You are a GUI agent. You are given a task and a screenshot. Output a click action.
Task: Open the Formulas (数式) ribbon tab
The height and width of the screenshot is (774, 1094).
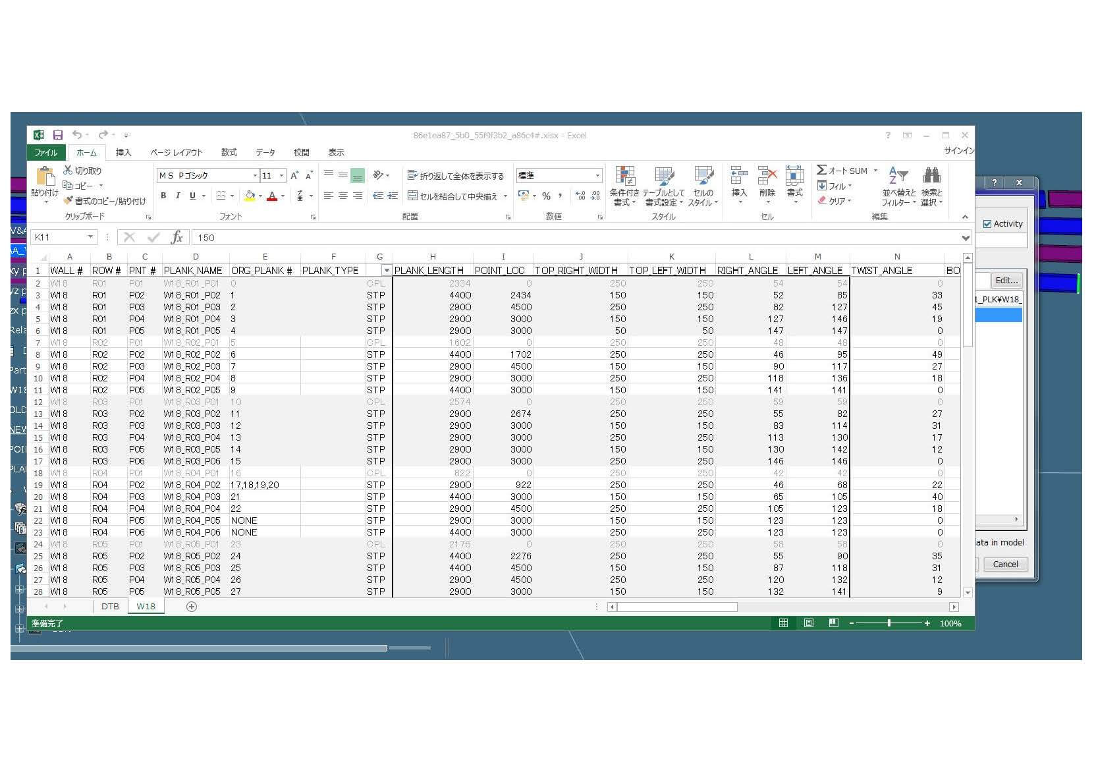tap(229, 152)
